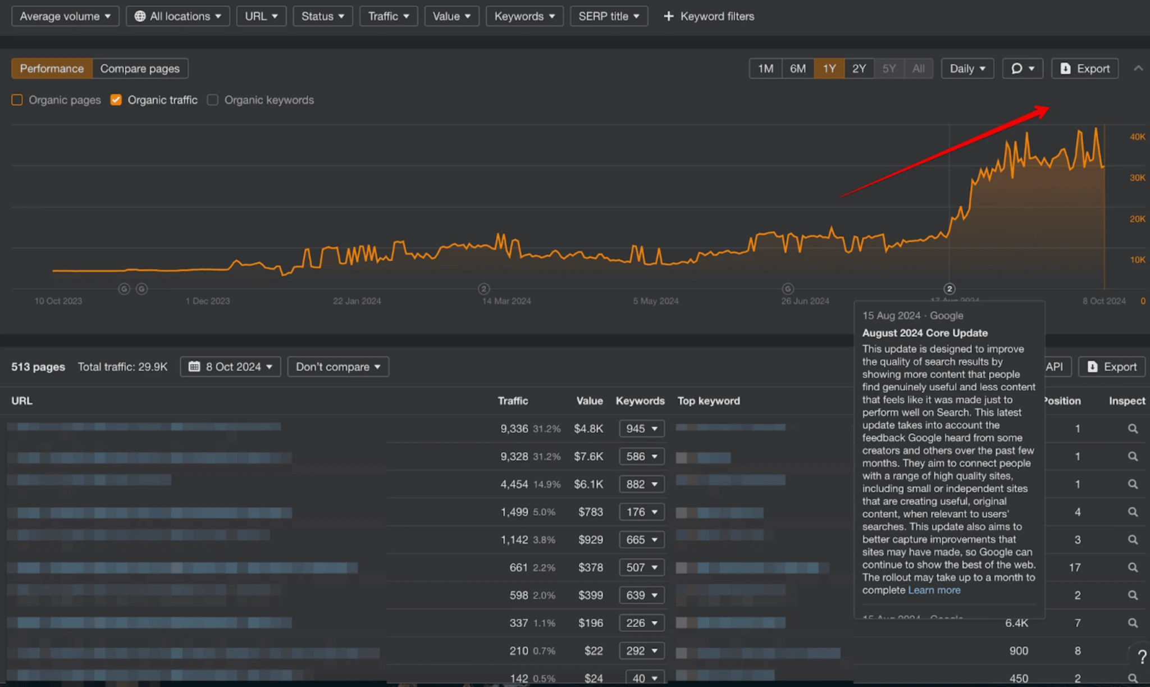This screenshot has width=1150, height=687.
Task: Inspect the row with 1,142 traffic
Action: click(1133, 539)
